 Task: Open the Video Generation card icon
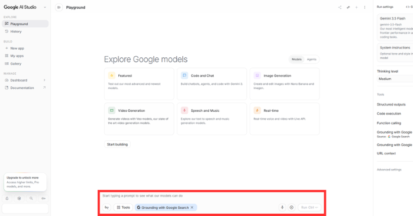point(112,111)
